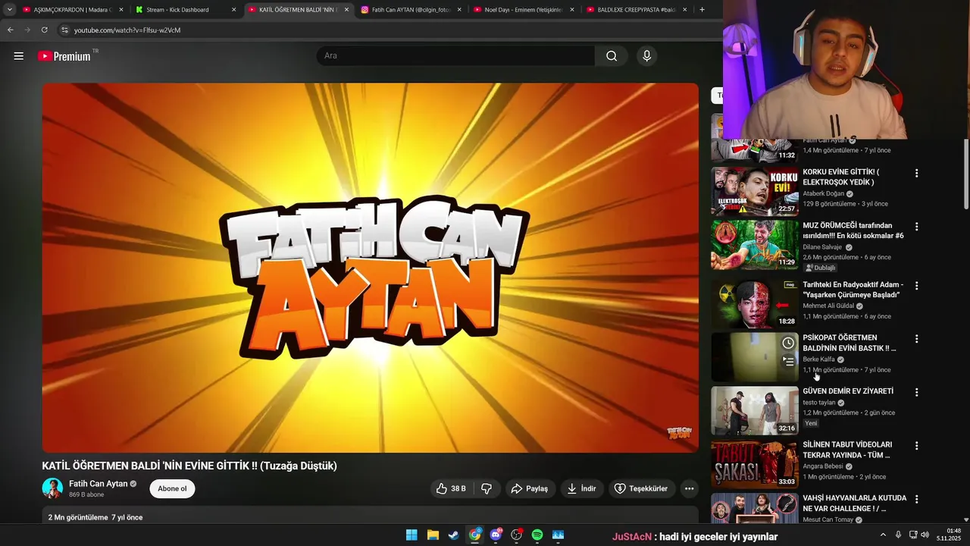View site information icon in address bar

(x=64, y=30)
